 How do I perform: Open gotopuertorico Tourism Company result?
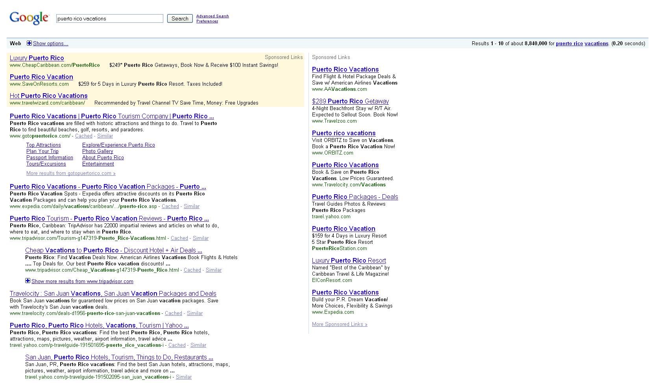(x=112, y=116)
